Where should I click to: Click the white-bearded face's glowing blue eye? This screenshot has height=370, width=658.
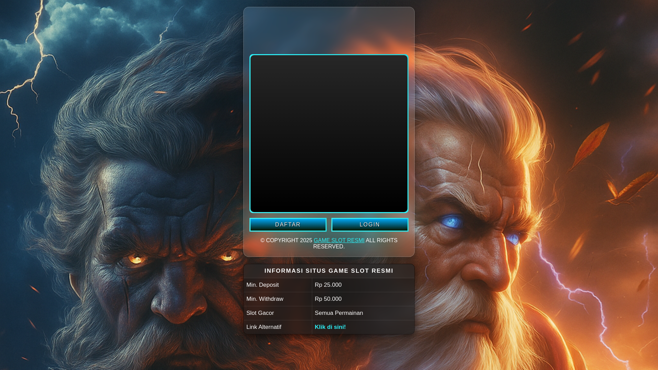click(x=452, y=222)
